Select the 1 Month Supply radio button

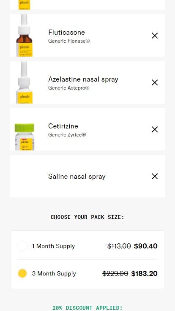(x=22, y=246)
